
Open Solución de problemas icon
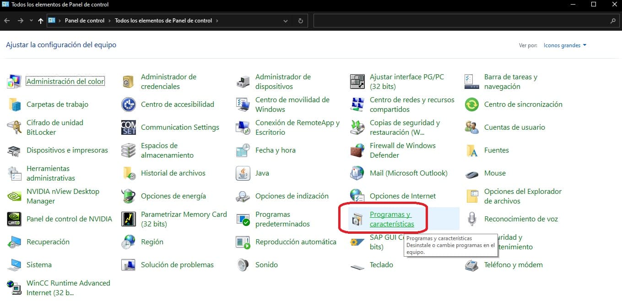point(129,265)
